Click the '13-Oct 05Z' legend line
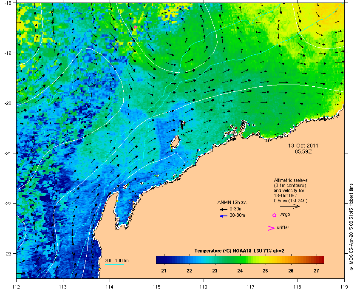Viewport: 357px width, 289px height. 286,195
